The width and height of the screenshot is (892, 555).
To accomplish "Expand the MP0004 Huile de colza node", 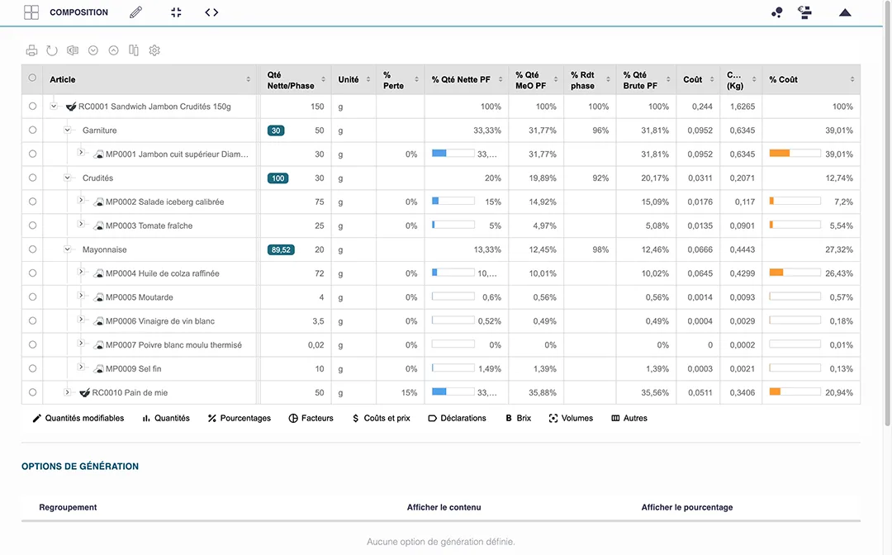I will pos(81,272).
